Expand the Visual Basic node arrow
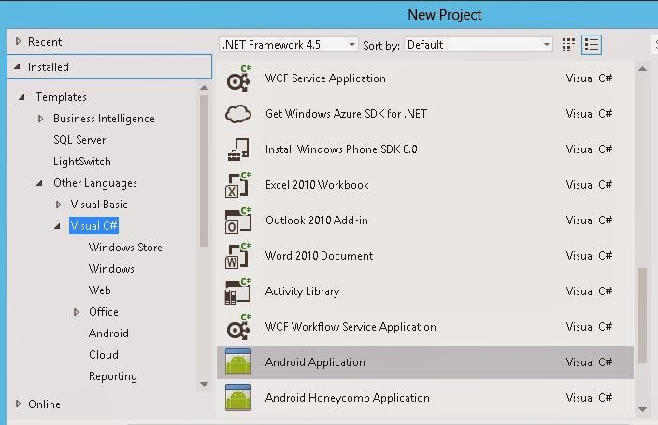Viewport: 658px width, 425px height. tap(58, 205)
